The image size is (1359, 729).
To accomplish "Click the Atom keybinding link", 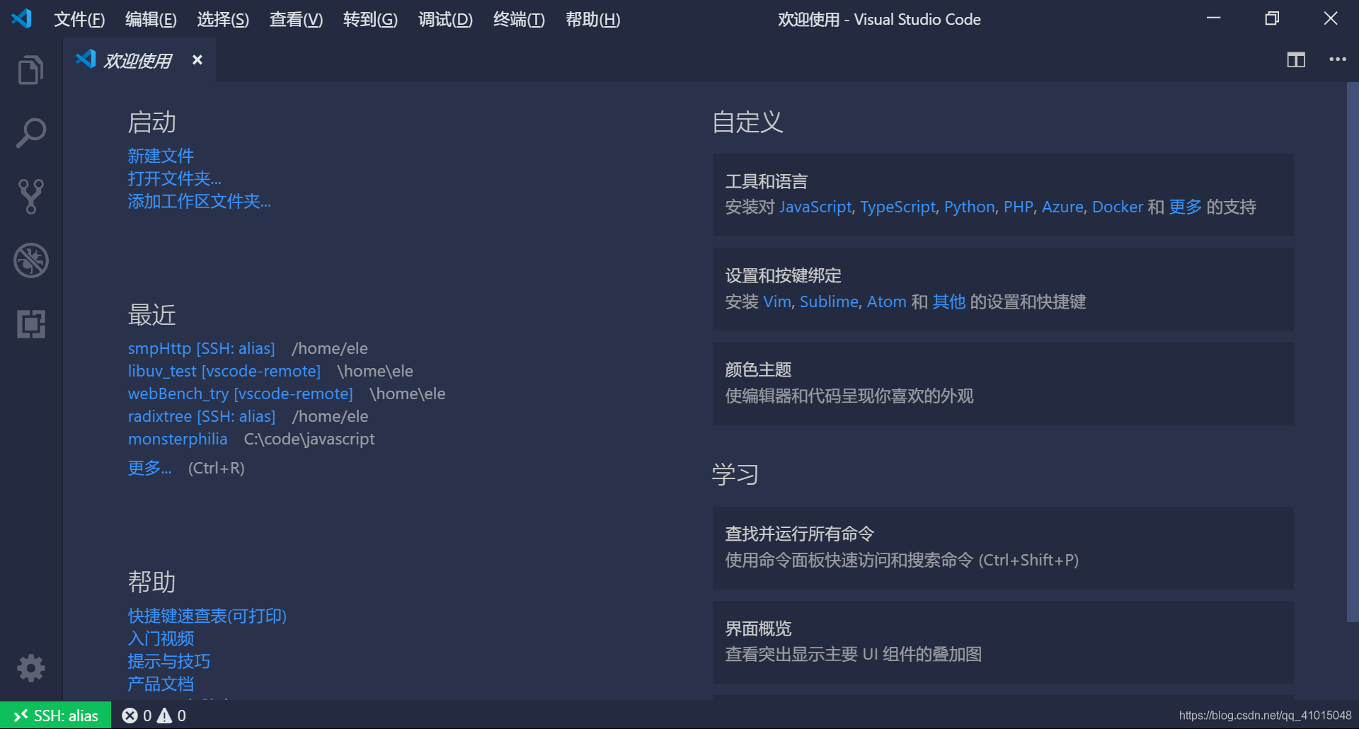I will coord(886,302).
